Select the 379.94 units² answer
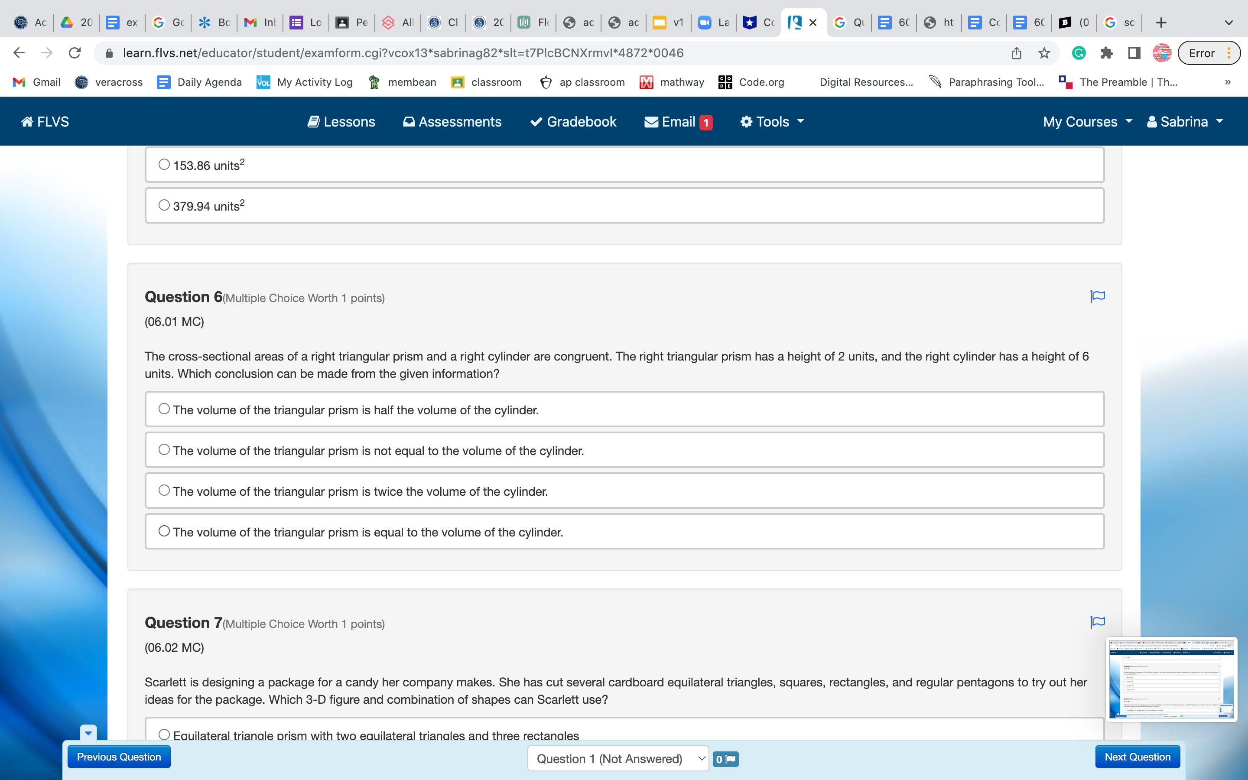The height and width of the screenshot is (780, 1248). 164,205
